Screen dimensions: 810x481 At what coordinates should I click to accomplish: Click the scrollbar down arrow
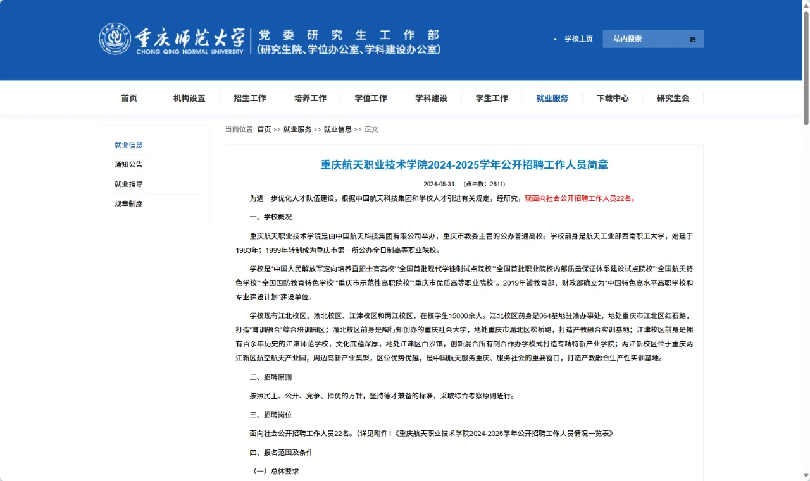806,477
